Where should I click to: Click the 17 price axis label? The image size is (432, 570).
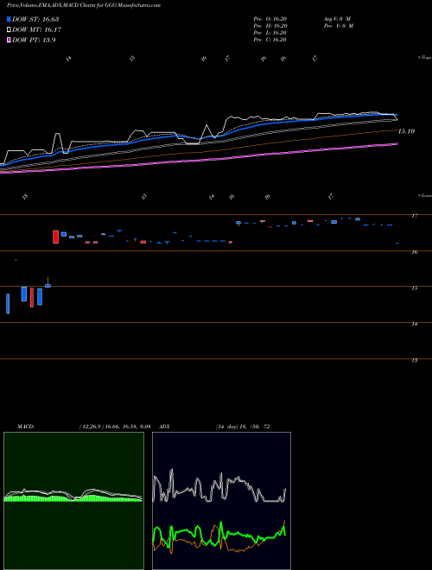click(x=414, y=216)
